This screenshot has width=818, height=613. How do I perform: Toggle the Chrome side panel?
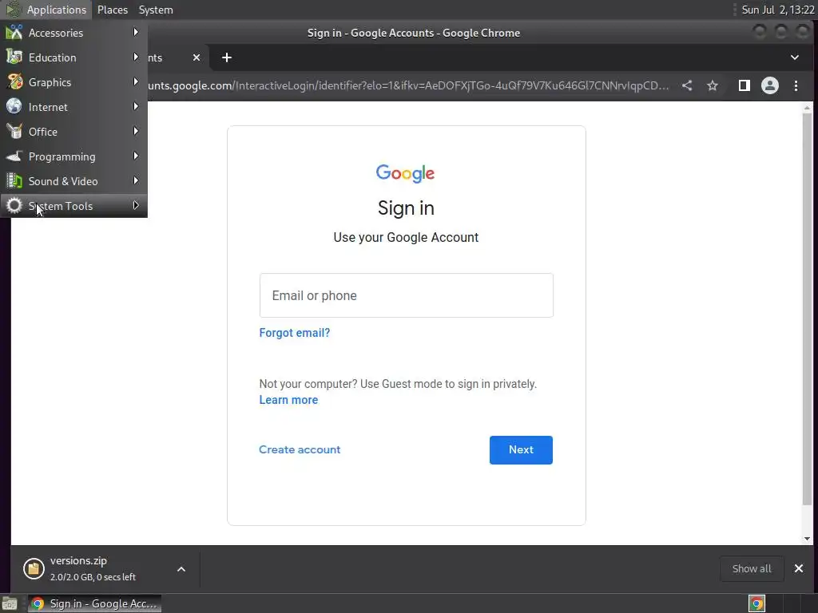(744, 85)
